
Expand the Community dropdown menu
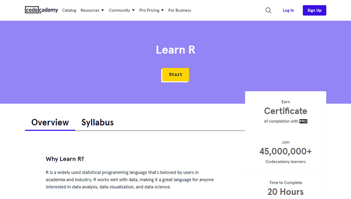[x=122, y=10]
